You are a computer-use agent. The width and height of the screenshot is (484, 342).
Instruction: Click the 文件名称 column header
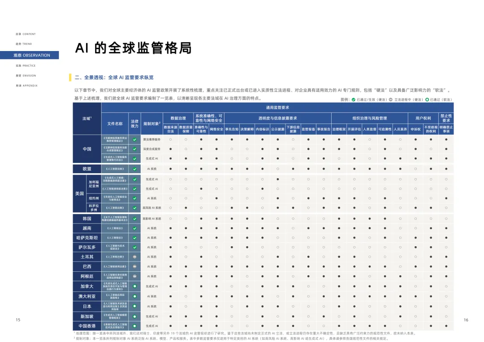pos(115,124)
